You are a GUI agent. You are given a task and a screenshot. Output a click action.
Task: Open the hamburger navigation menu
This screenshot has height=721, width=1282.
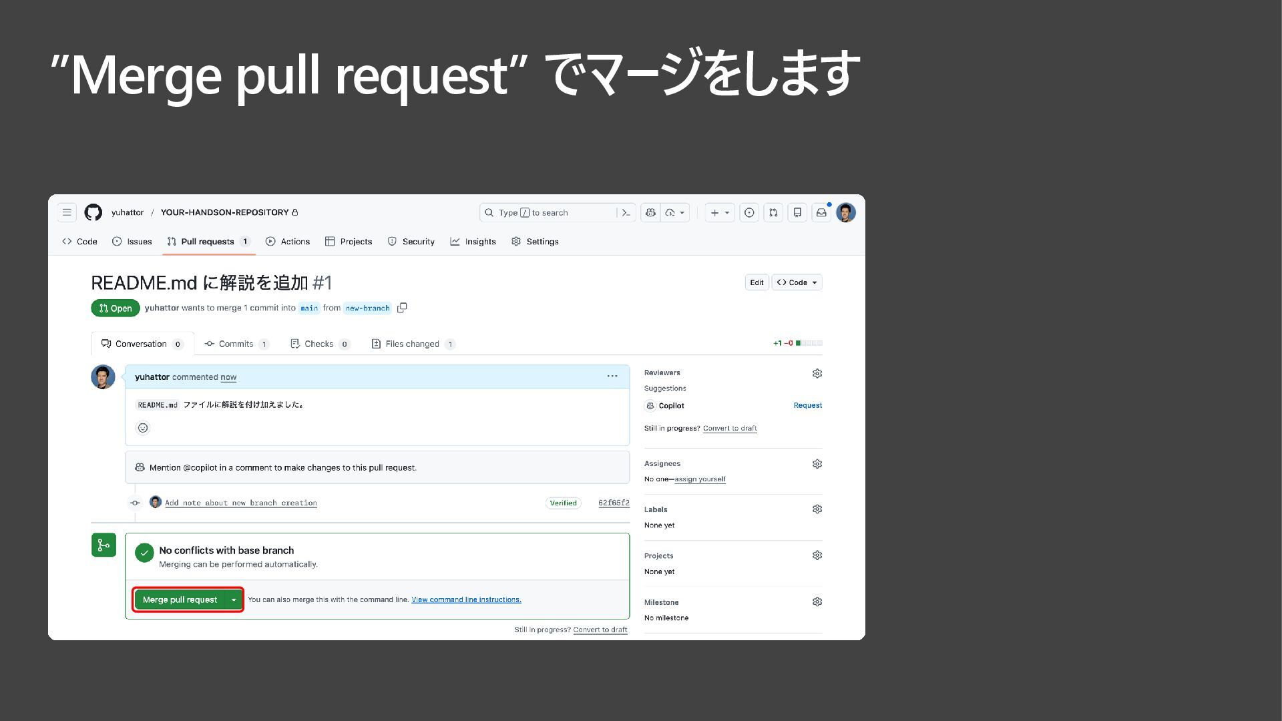pyautogui.click(x=67, y=212)
